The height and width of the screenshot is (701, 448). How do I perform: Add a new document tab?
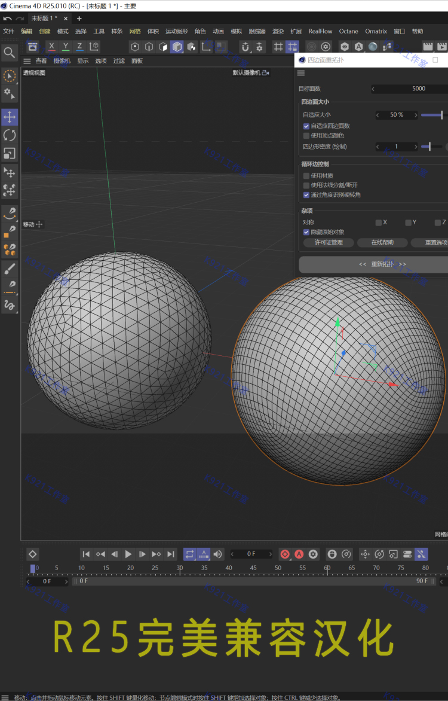click(79, 19)
